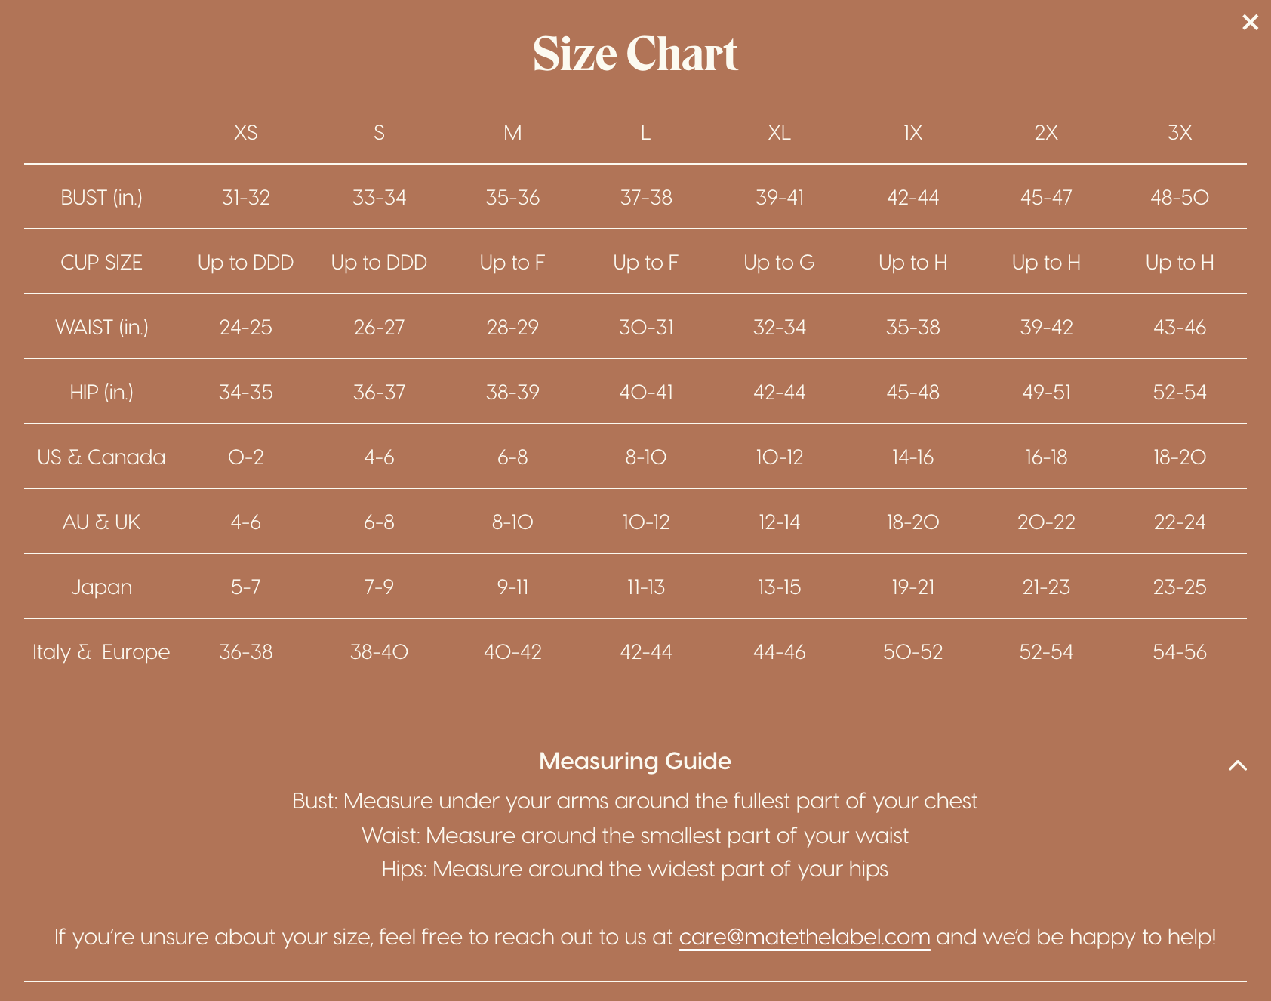The width and height of the screenshot is (1271, 1001).
Task: Collapse the Measuring Guide section
Action: pyautogui.click(x=1238, y=765)
